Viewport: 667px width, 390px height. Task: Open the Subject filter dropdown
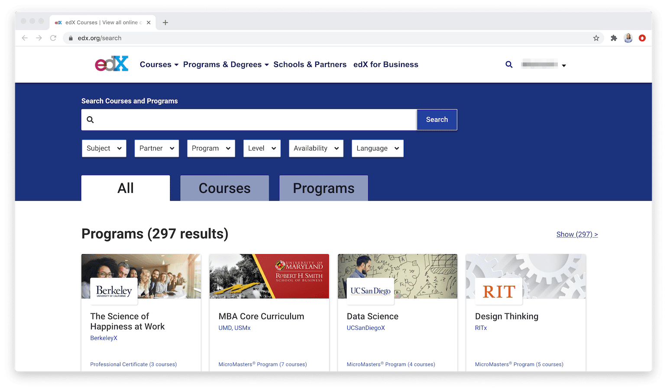tap(104, 148)
